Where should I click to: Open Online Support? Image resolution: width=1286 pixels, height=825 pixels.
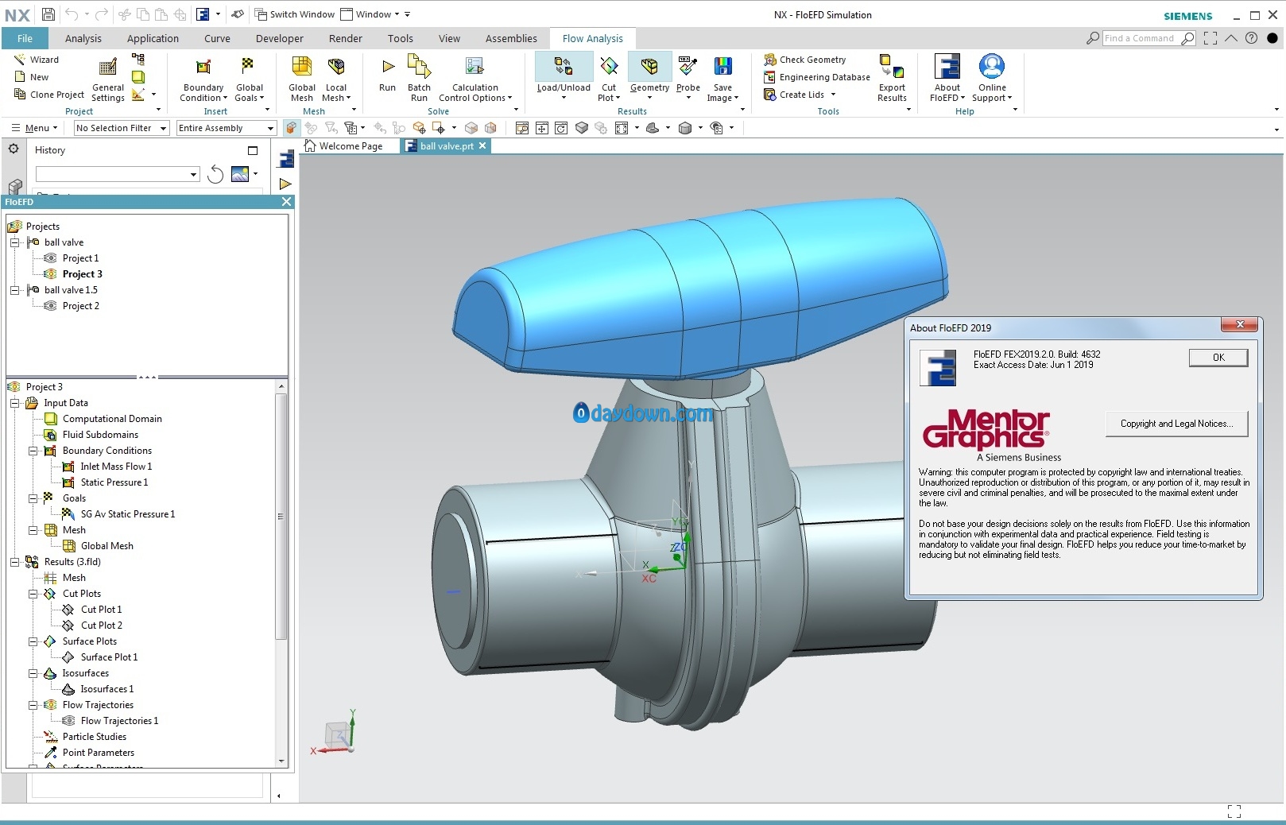point(992,79)
